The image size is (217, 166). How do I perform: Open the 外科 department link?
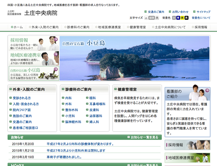tap(68, 104)
